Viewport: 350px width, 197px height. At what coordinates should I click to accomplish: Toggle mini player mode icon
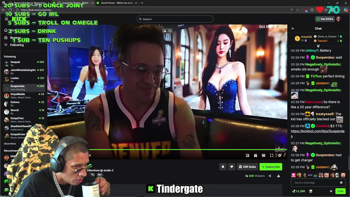click(x=247, y=155)
